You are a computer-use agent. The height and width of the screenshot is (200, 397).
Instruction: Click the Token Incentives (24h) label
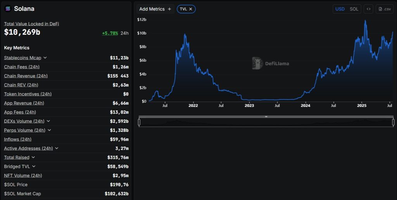pyautogui.click(x=28, y=94)
